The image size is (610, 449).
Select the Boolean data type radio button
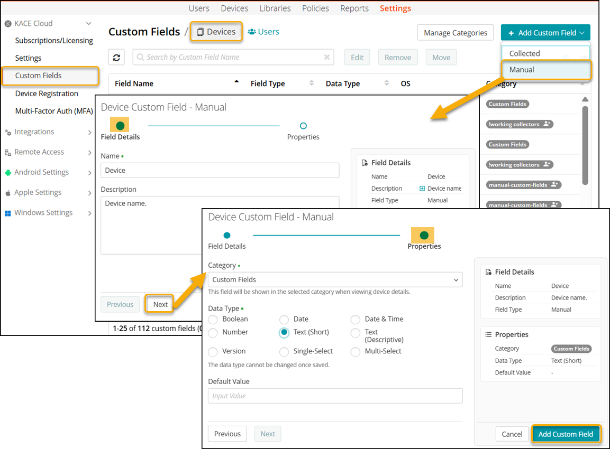213,320
